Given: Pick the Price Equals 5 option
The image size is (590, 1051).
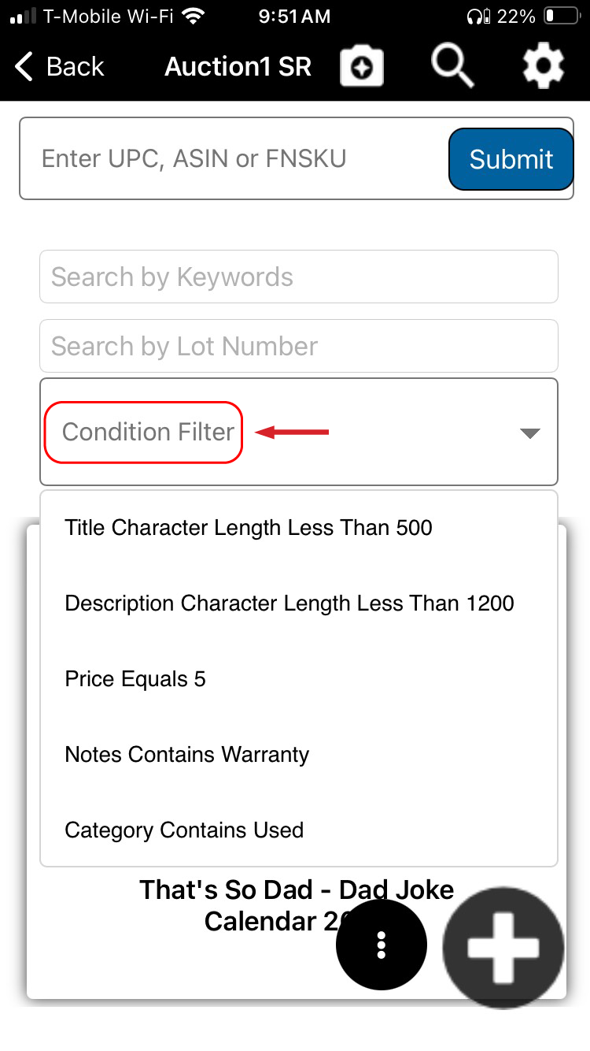Looking at the screenshot, I should [135, 679].
